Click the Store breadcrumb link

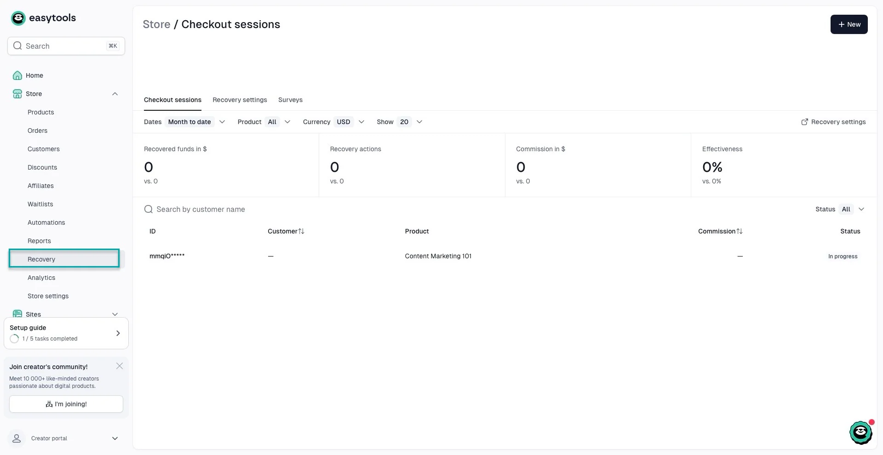(x=156, y=24)
